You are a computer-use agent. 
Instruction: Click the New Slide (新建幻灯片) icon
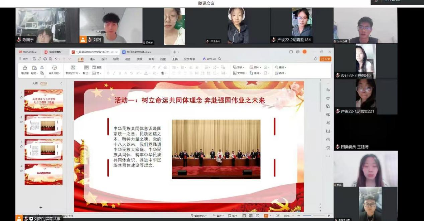pyautogui.click(x=73, y=68)
